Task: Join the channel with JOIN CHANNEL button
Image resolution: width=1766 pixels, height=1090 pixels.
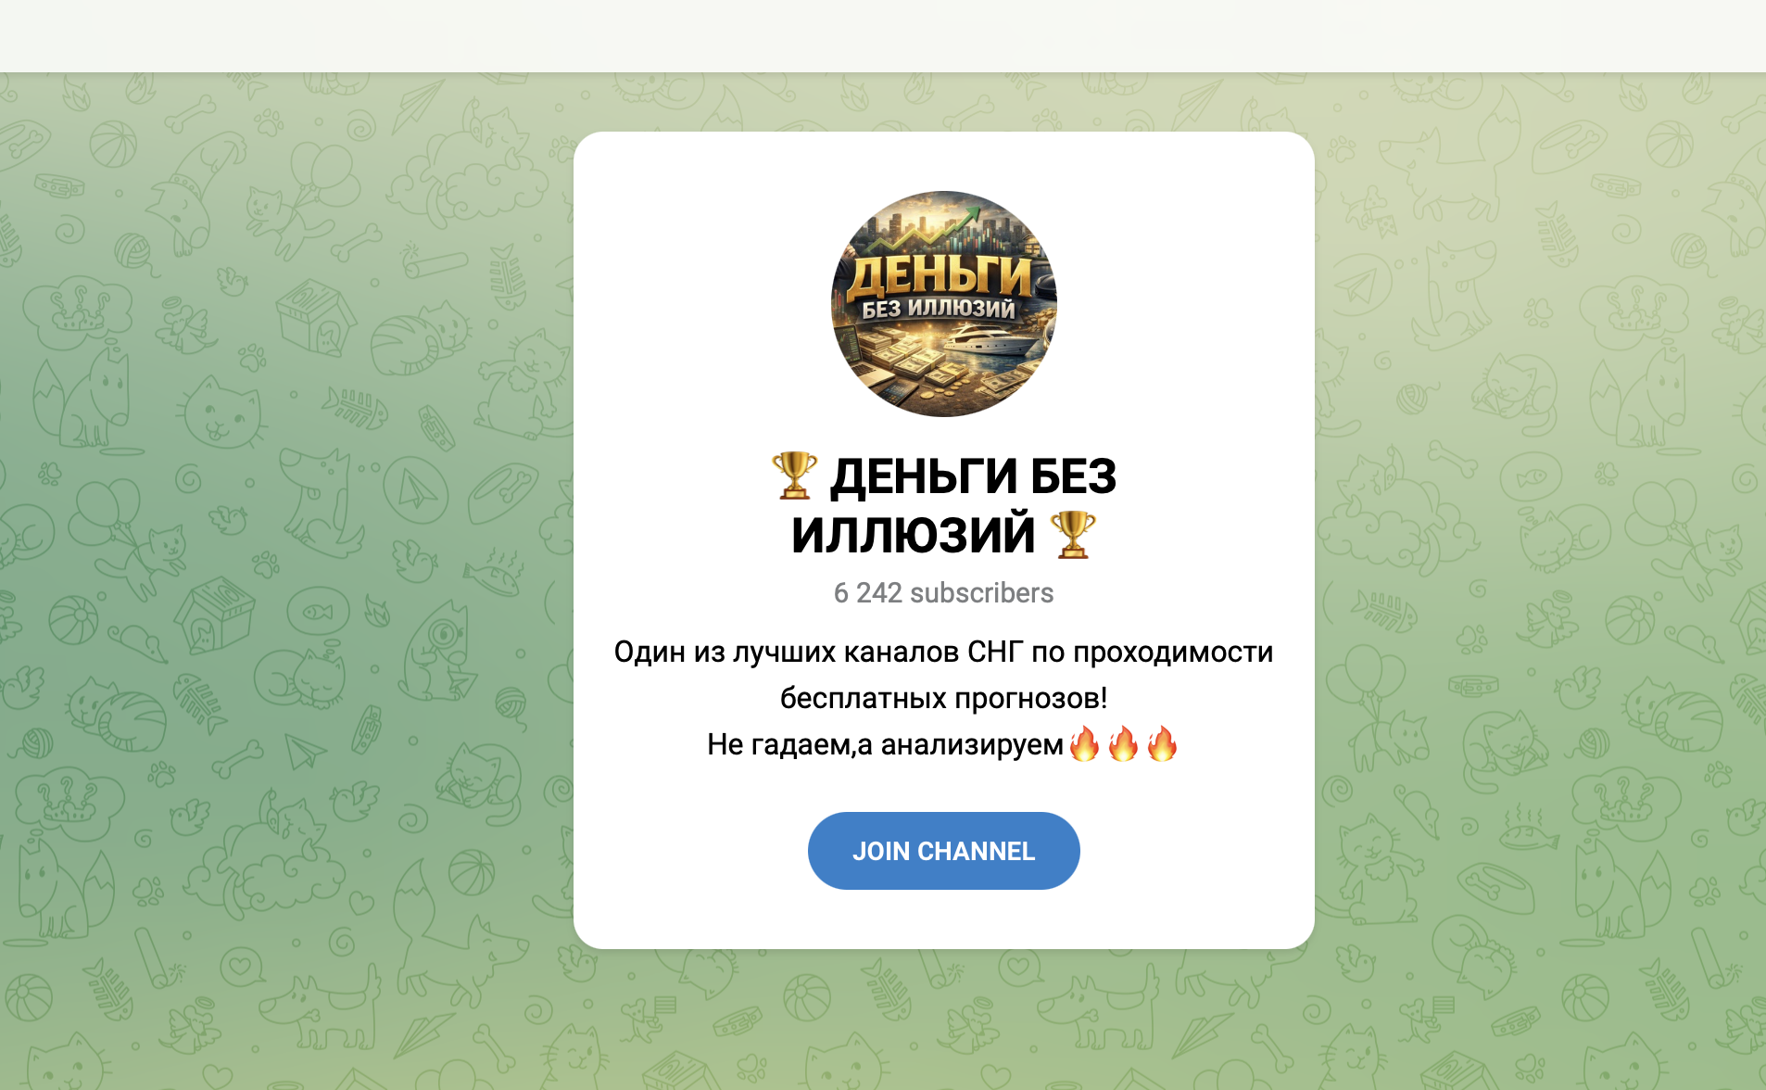Action: [x=943, y=851]
